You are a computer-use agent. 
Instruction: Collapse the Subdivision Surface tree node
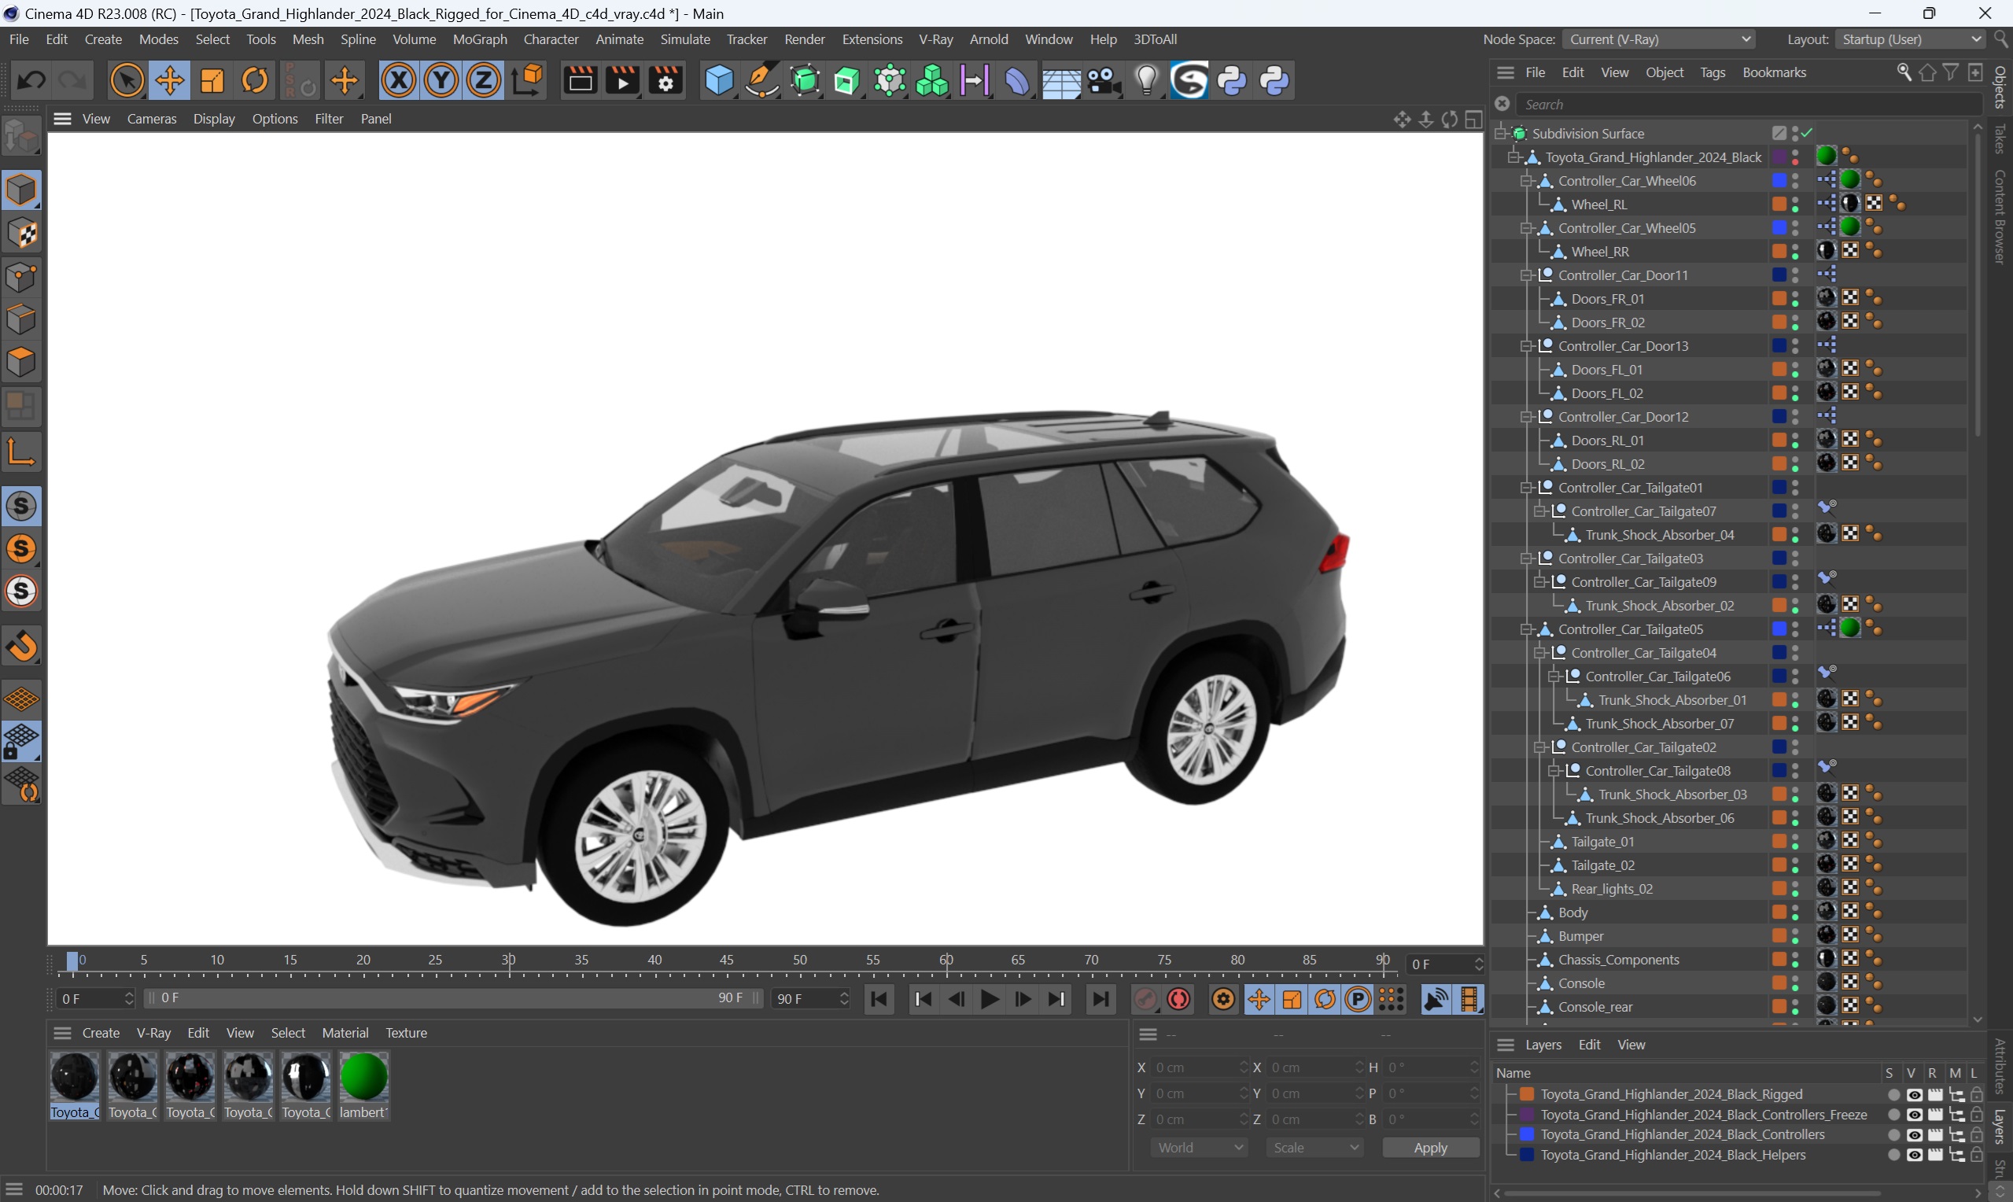click(x=1501, y=133)
